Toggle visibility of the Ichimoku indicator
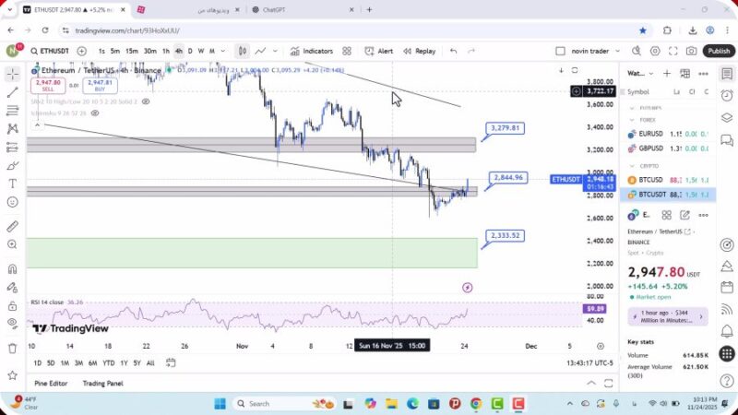 click(94, 113)
